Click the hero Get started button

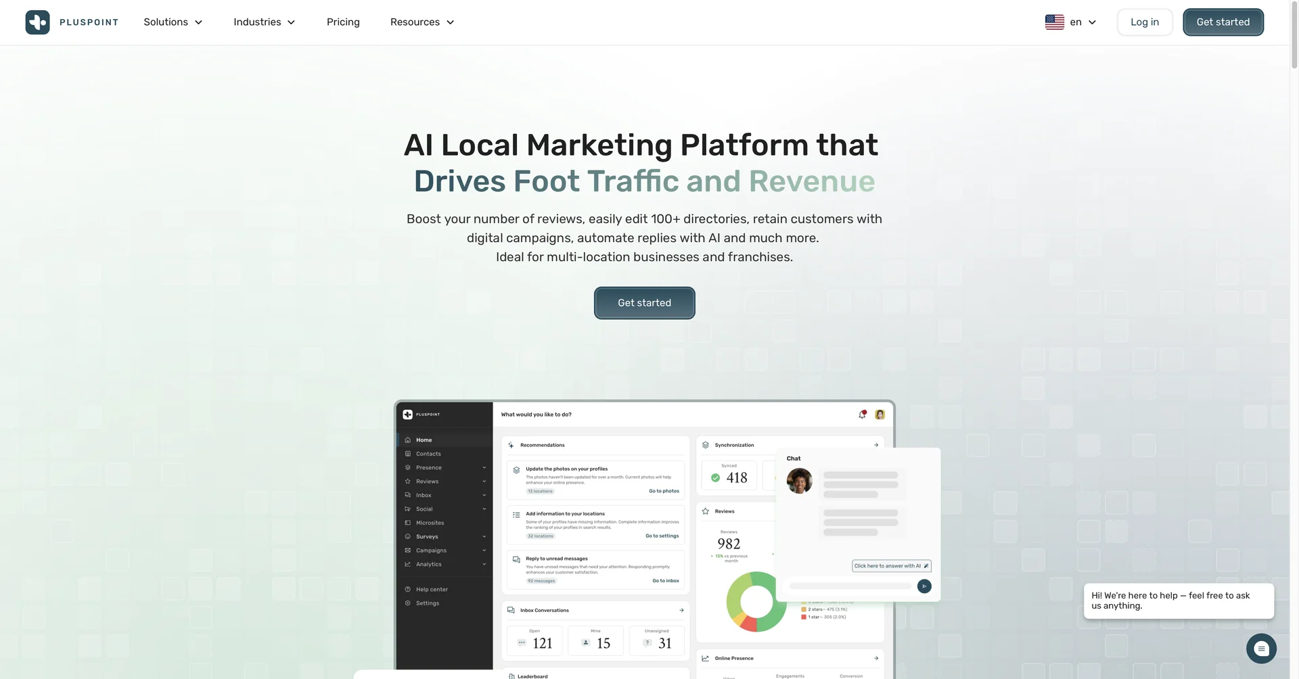pos(644,303)
